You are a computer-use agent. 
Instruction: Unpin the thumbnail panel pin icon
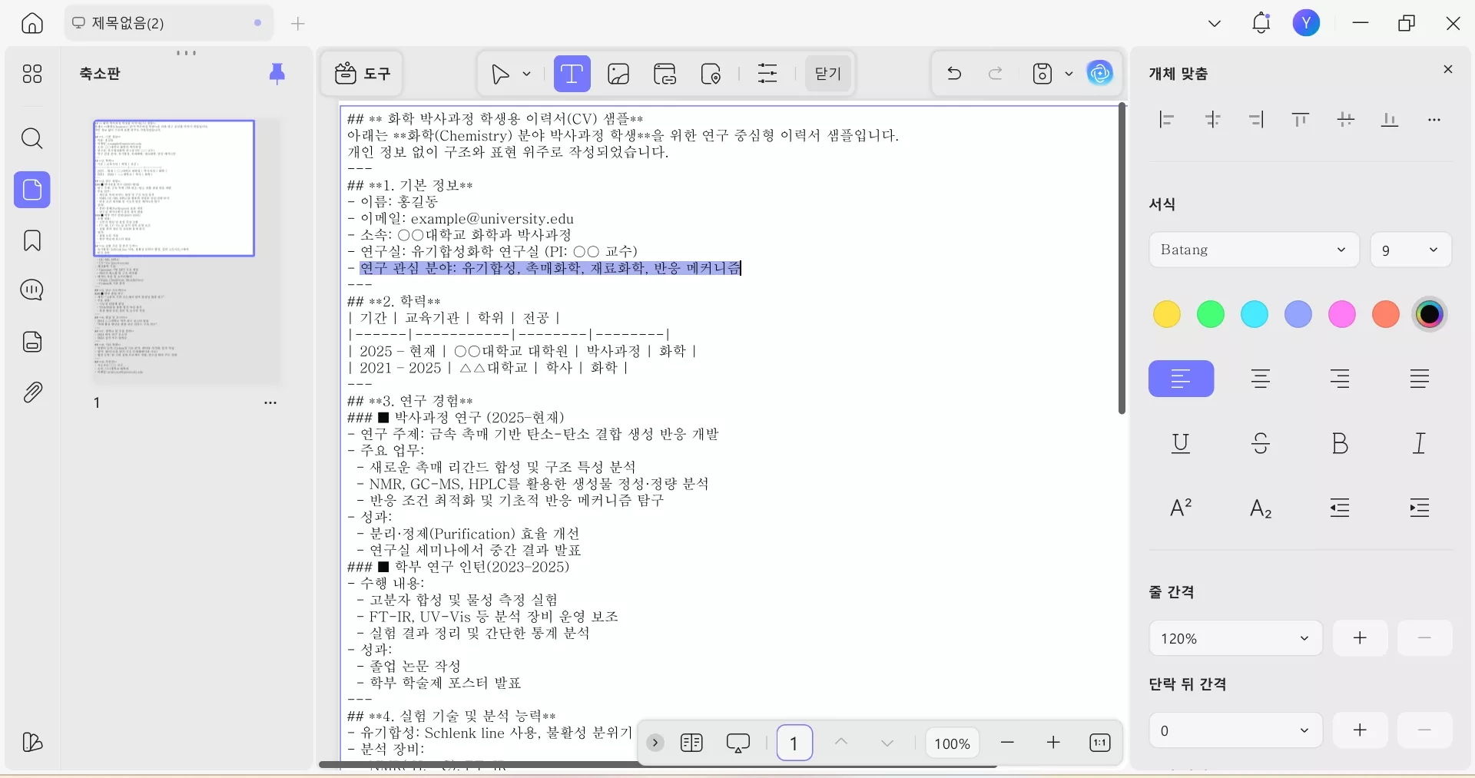point(277,74)
